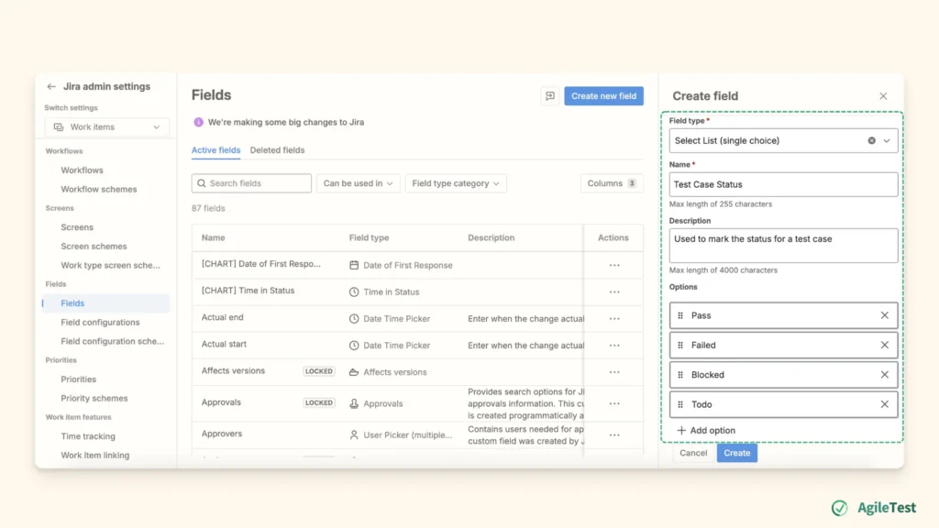
Task: Click the search magnifier icon
Action: pos(201,183)
